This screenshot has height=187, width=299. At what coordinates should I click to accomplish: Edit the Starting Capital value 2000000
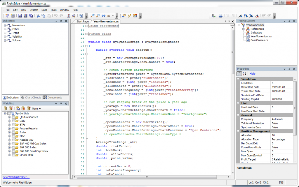click(x=282, y=99)
